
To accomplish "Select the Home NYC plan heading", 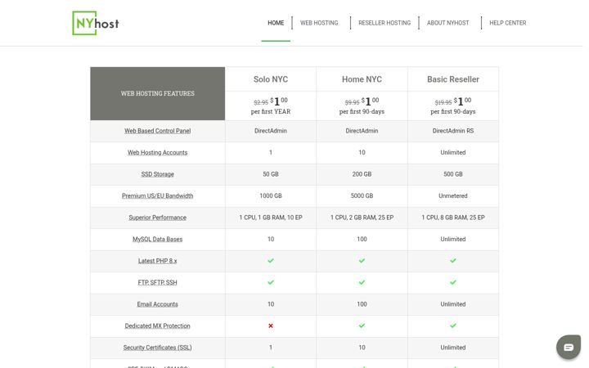I will [362, 79].
